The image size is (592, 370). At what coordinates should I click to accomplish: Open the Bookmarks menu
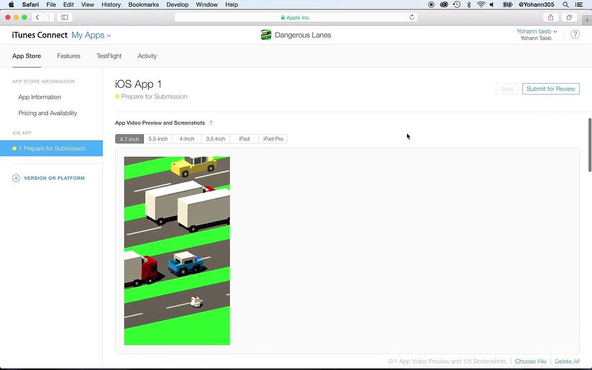coord(143,5)
